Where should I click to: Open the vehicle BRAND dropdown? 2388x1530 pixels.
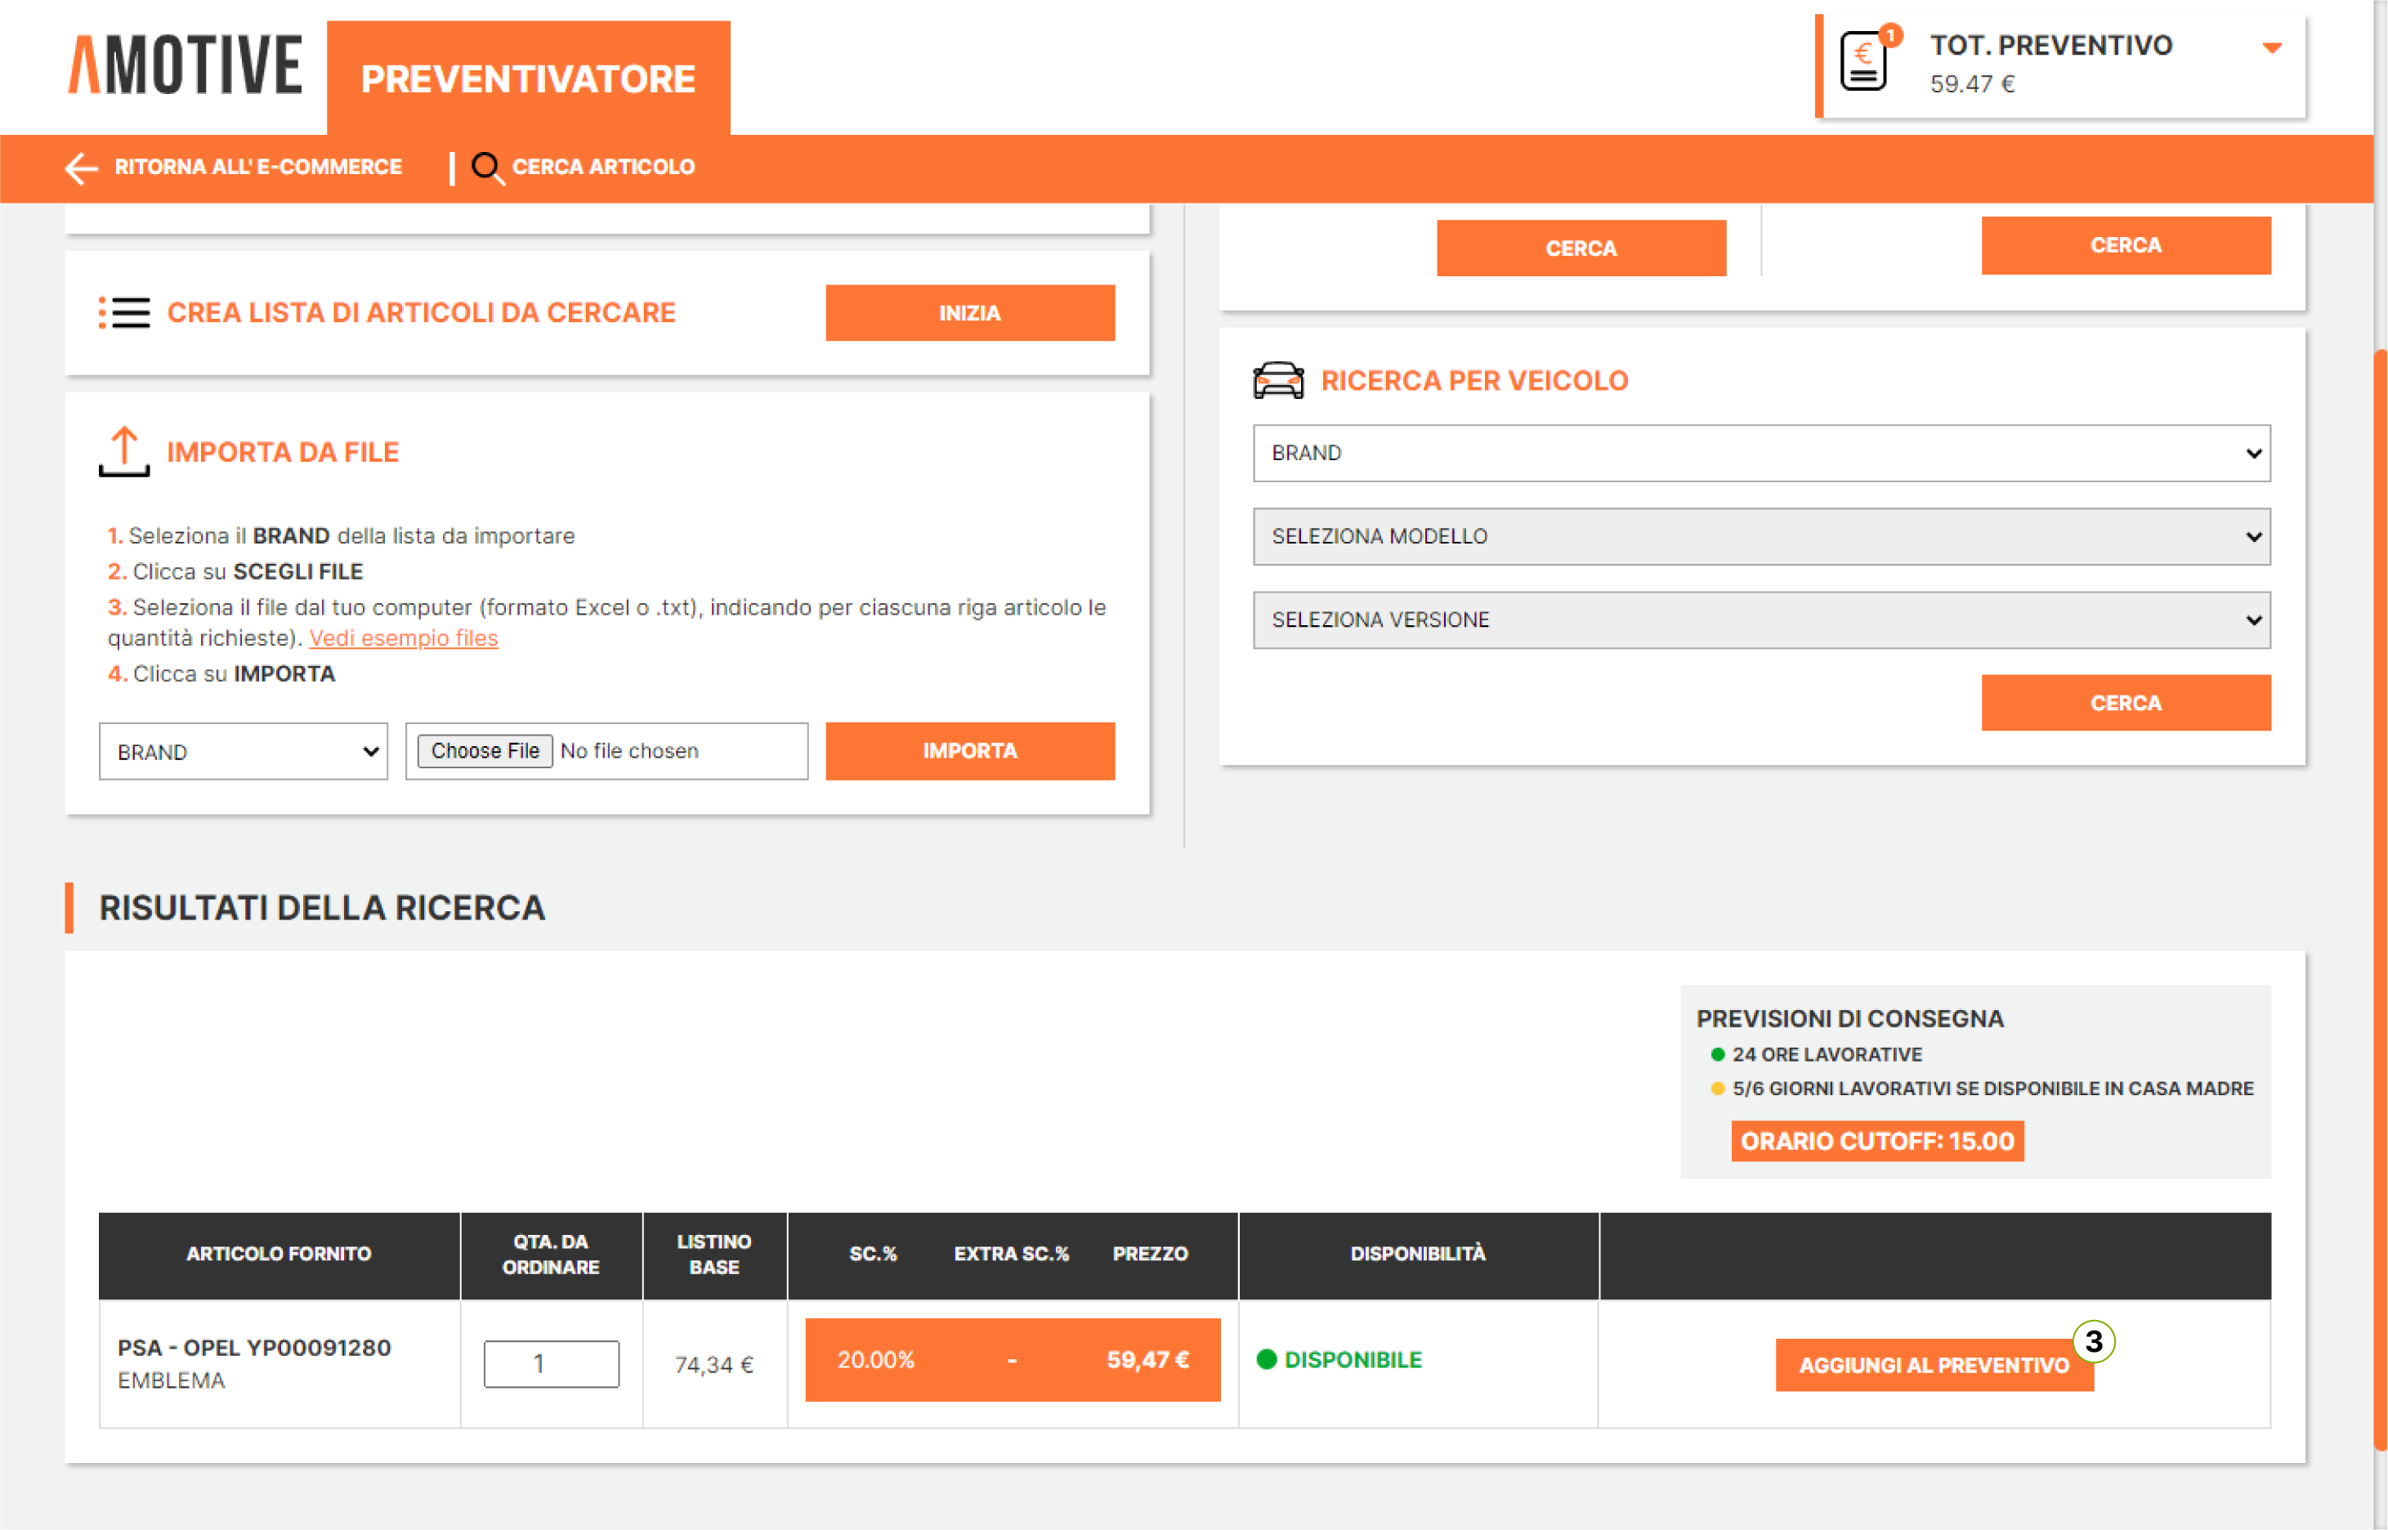pos(1760,453)
